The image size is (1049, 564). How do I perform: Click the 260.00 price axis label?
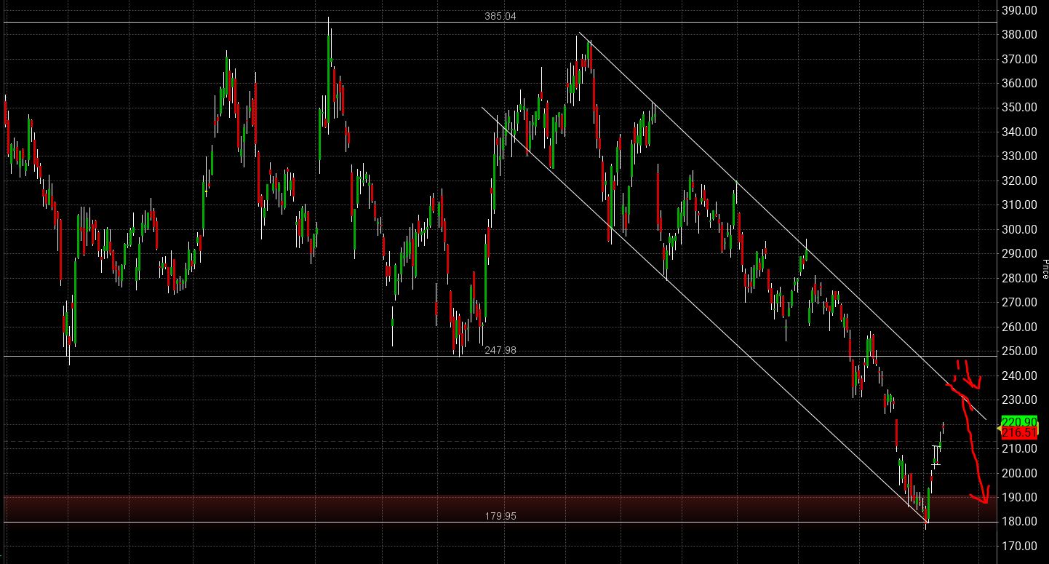point(1019,327)
